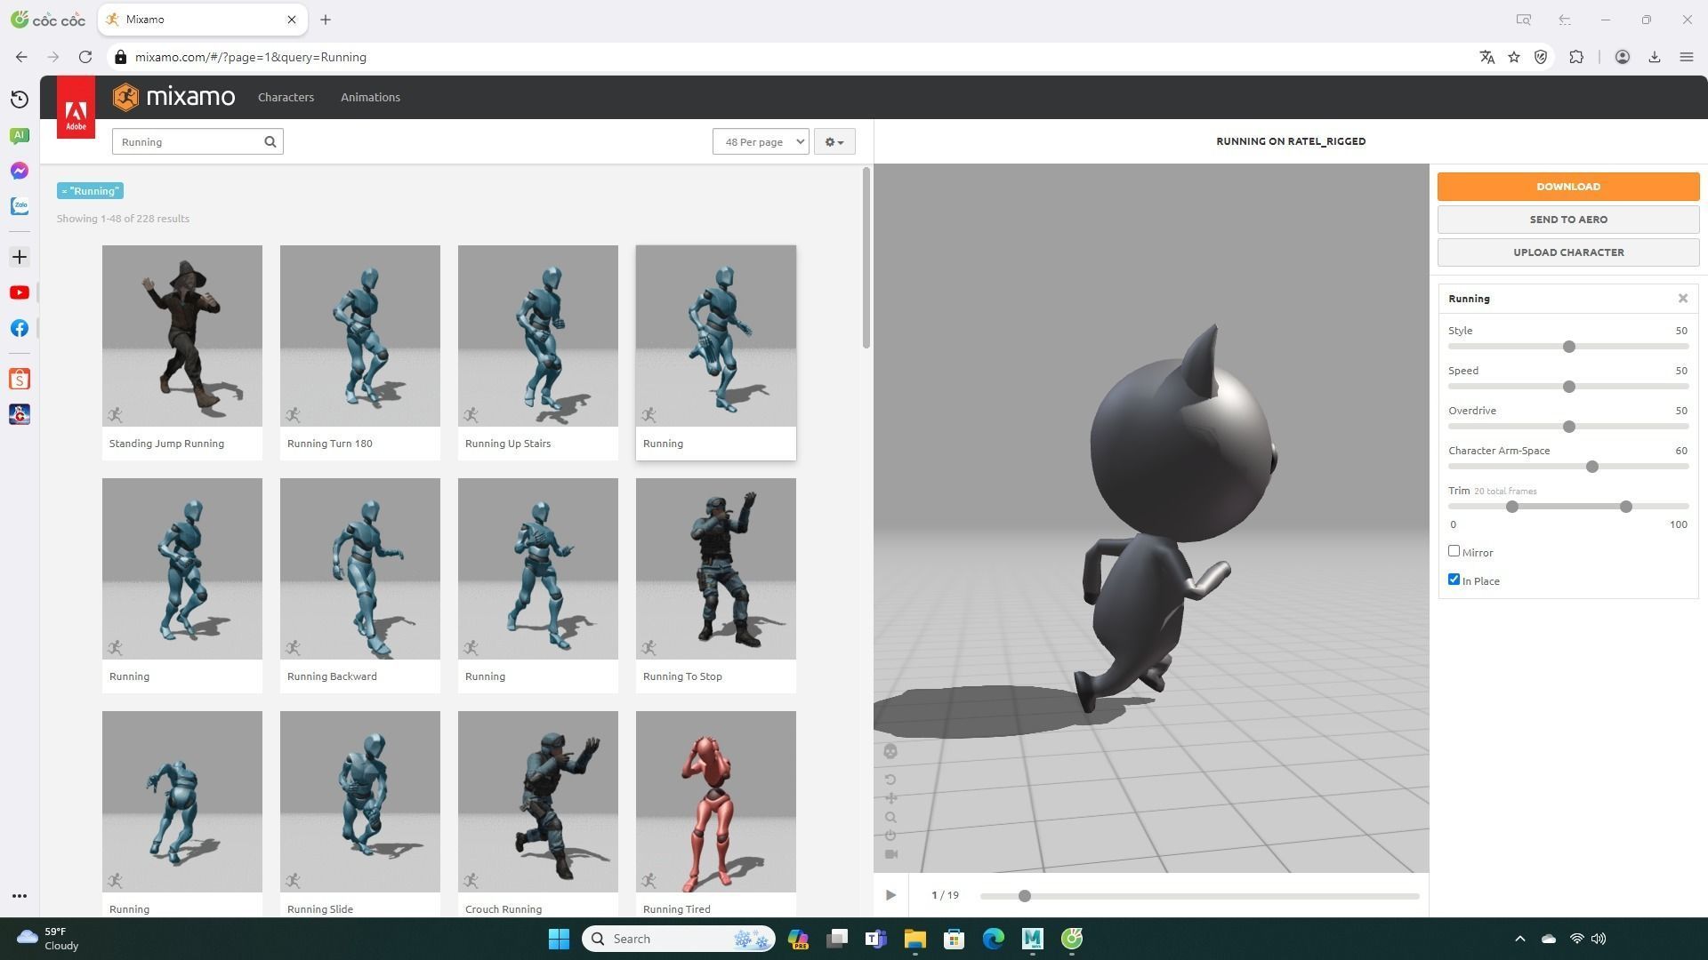Toggle skeleton view skull icon in viewport
The image size is (1708, 960).
890,752
